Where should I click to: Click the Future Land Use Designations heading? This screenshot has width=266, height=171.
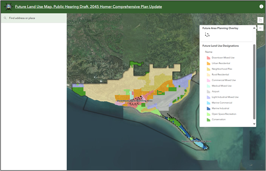tap(220, 45)
